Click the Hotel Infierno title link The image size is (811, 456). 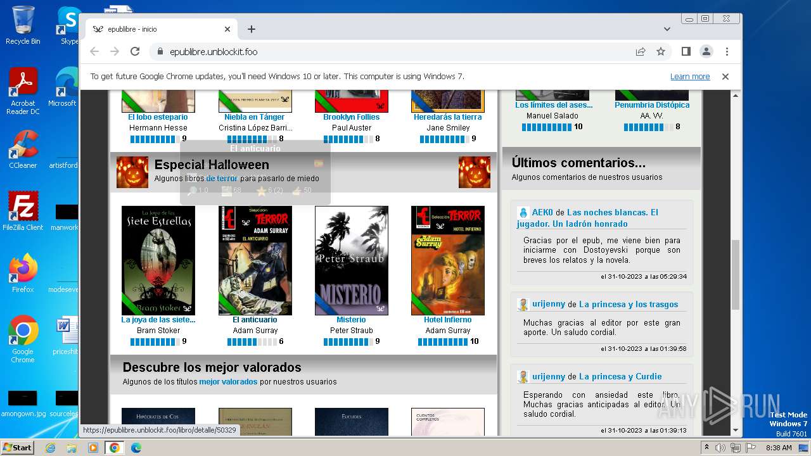pyautogui.click(x=448, y=320)
